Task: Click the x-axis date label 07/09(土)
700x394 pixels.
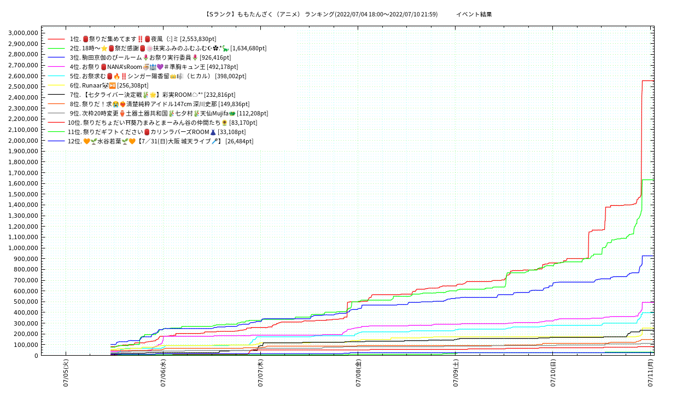Action: click(x=456, y=373)
